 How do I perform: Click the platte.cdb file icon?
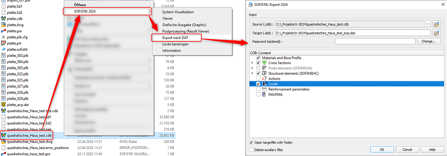[x=4, y=18]
